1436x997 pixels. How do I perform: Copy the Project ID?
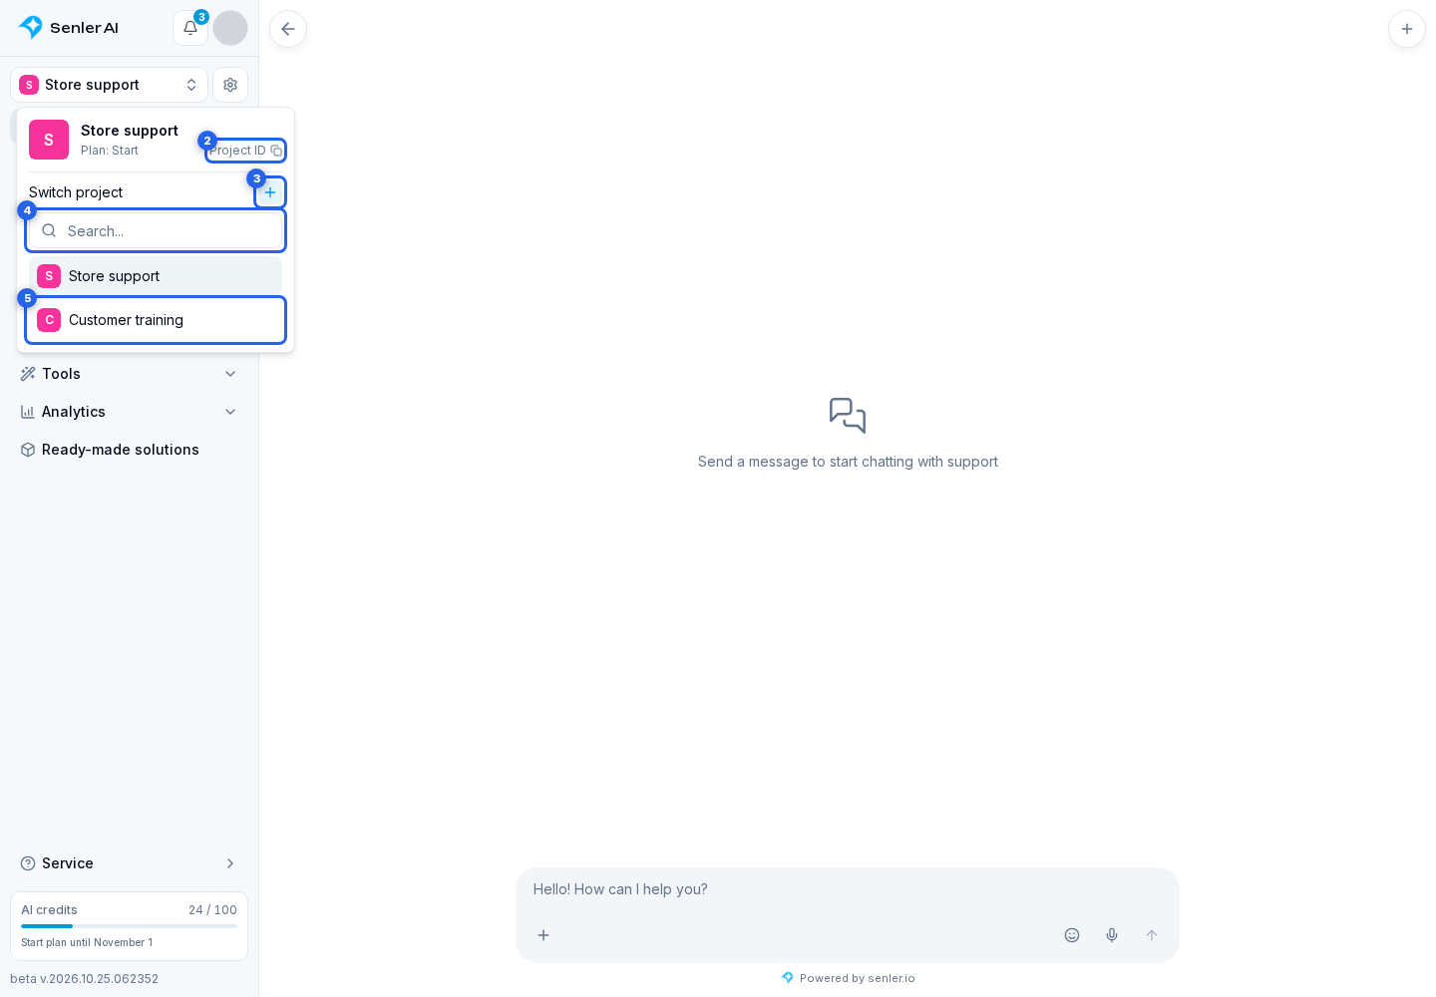coord(245,151)
